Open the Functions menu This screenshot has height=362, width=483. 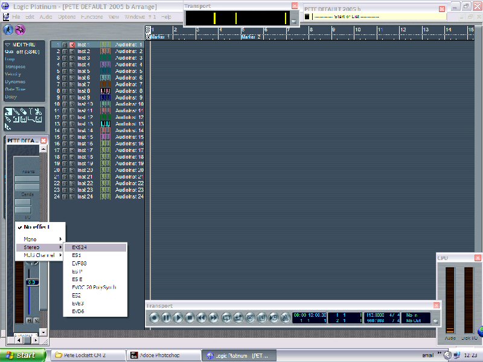pos(92,16)
